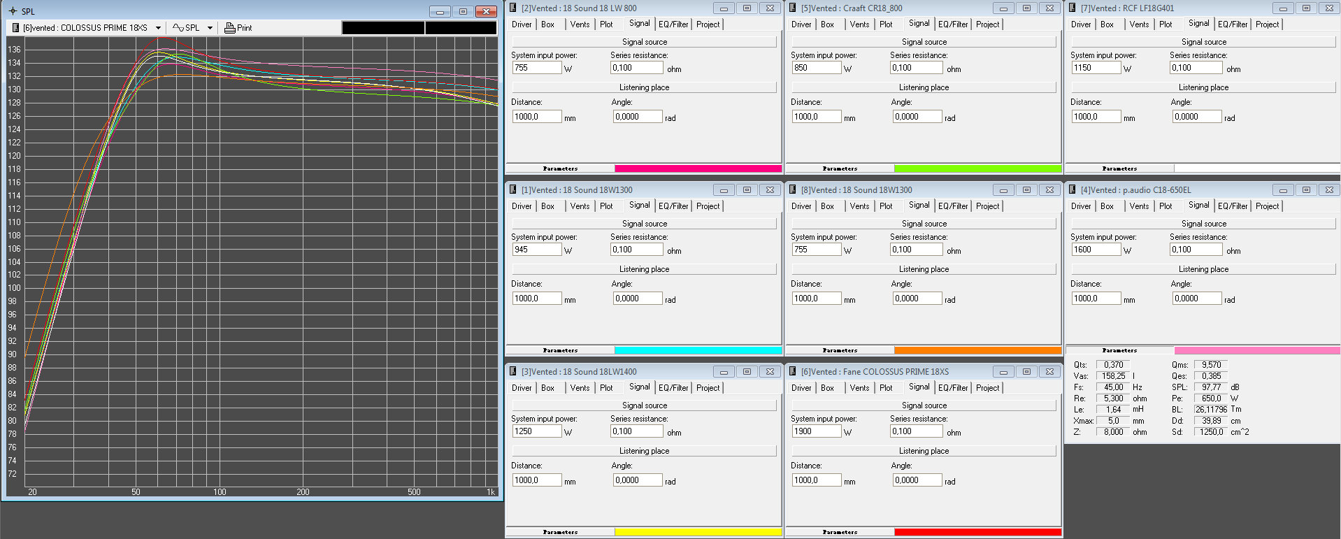Click Parameters button in Fane COLOSSUS window

coord(840,532)
